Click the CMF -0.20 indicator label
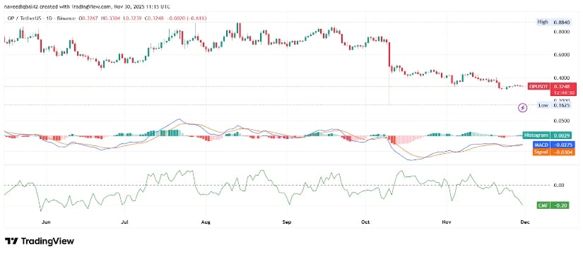 pos(553,205)
